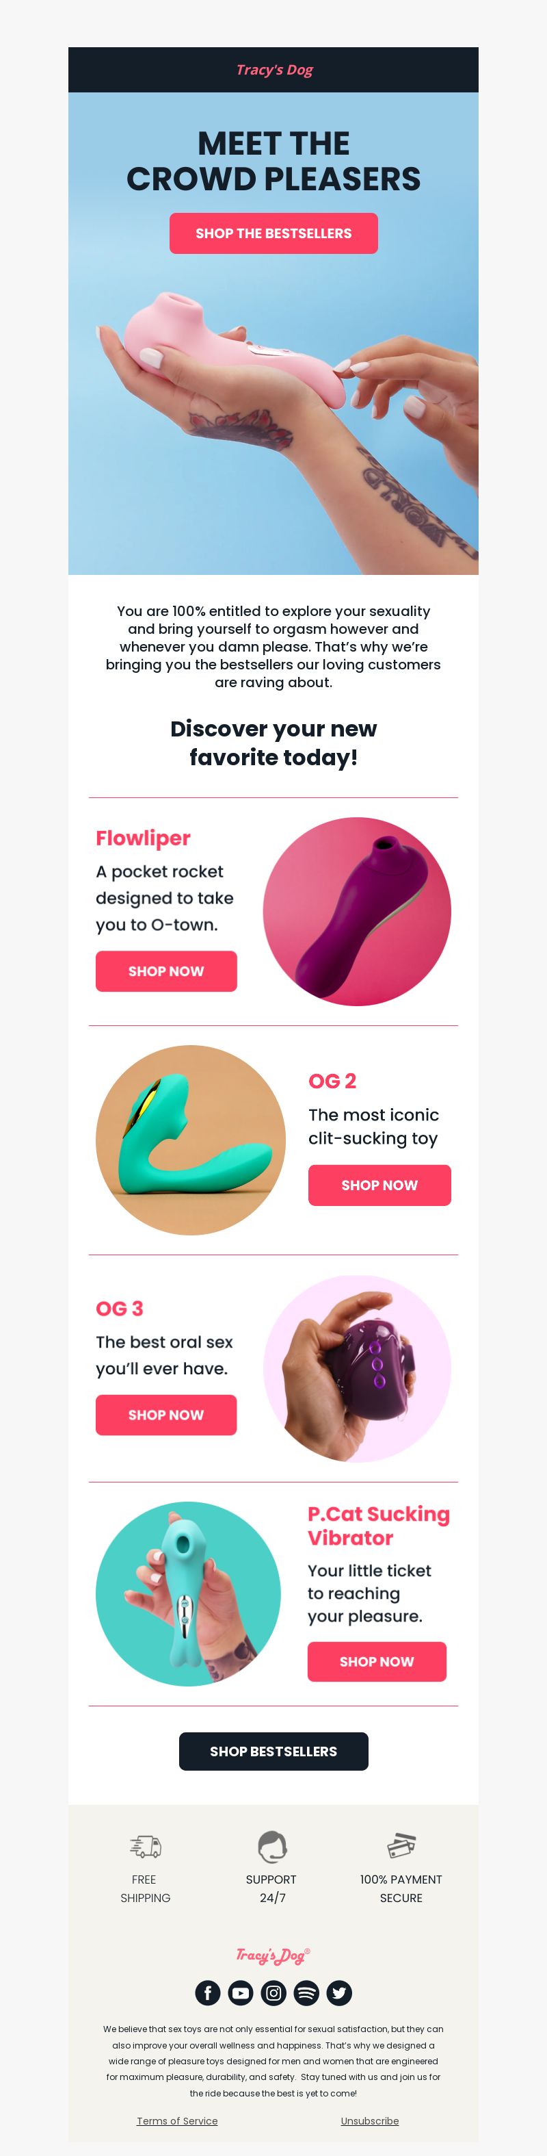547x2156 pixels.
Task: Open the Twitter bird icon
Action: point(338,1993)
